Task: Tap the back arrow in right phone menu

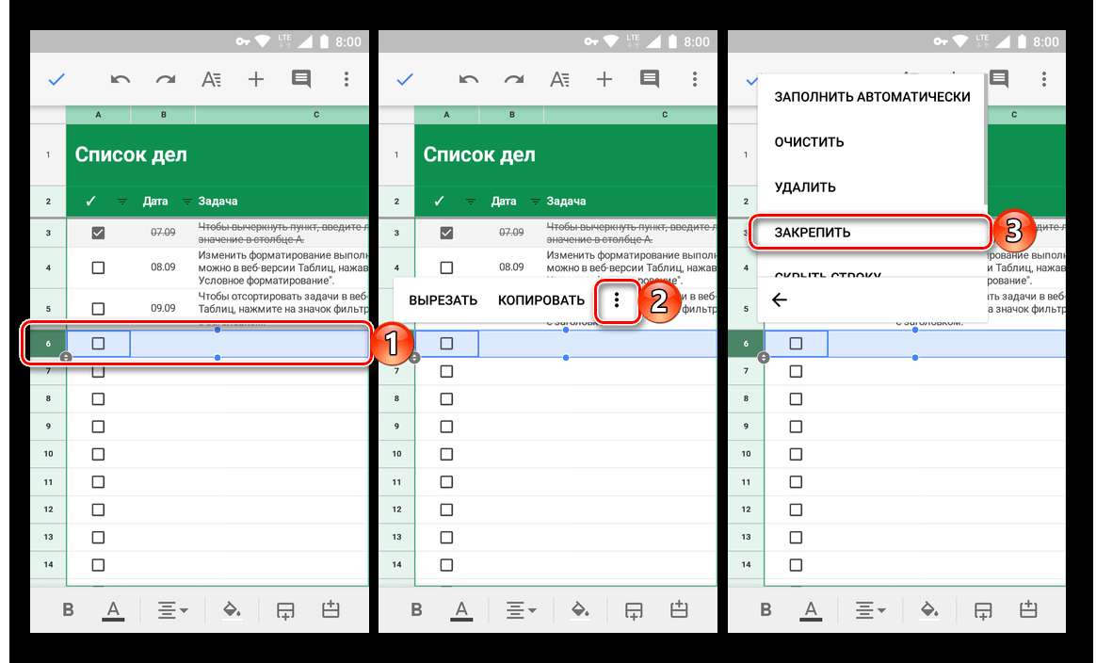Action: coord(780,299)
